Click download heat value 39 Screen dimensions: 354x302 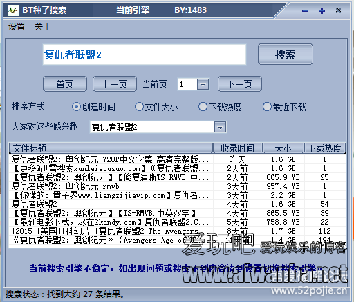324,213
